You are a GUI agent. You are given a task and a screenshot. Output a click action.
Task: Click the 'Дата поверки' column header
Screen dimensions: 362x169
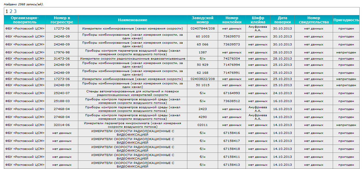(x=282, y=20)
